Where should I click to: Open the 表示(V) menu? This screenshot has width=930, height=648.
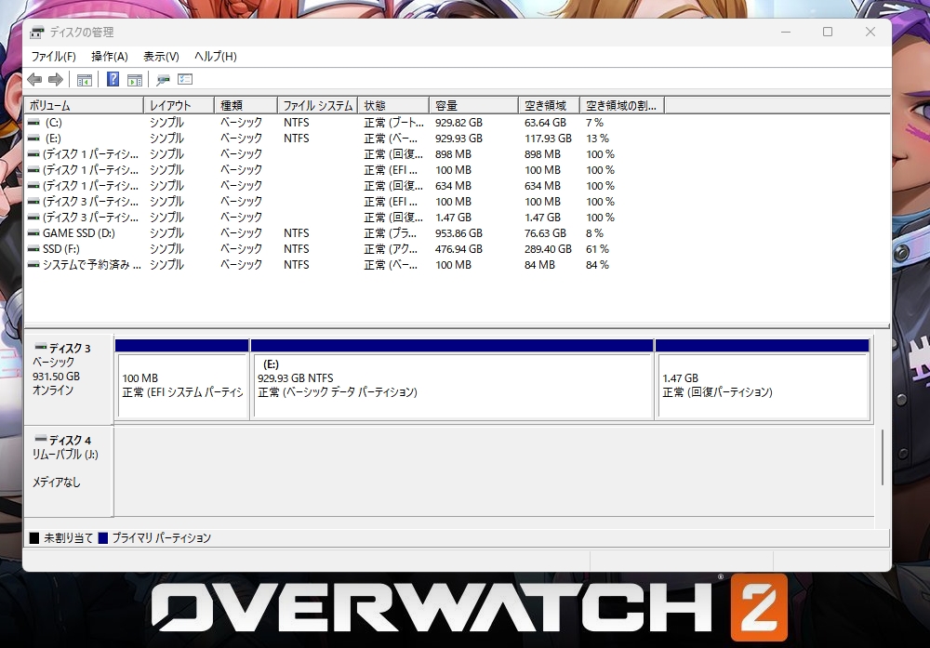[161, 57]
